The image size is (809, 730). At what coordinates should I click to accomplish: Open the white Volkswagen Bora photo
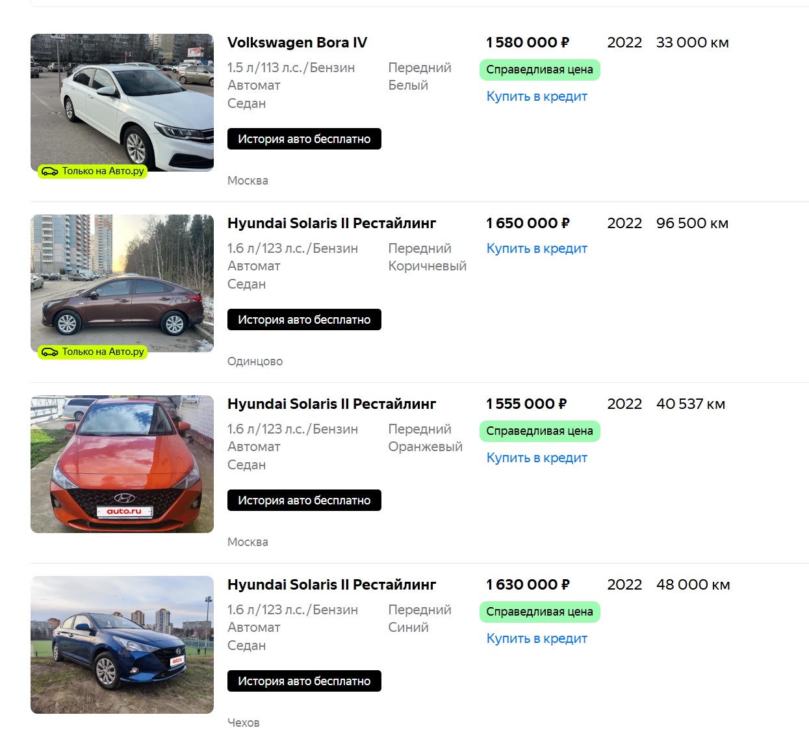122,103
